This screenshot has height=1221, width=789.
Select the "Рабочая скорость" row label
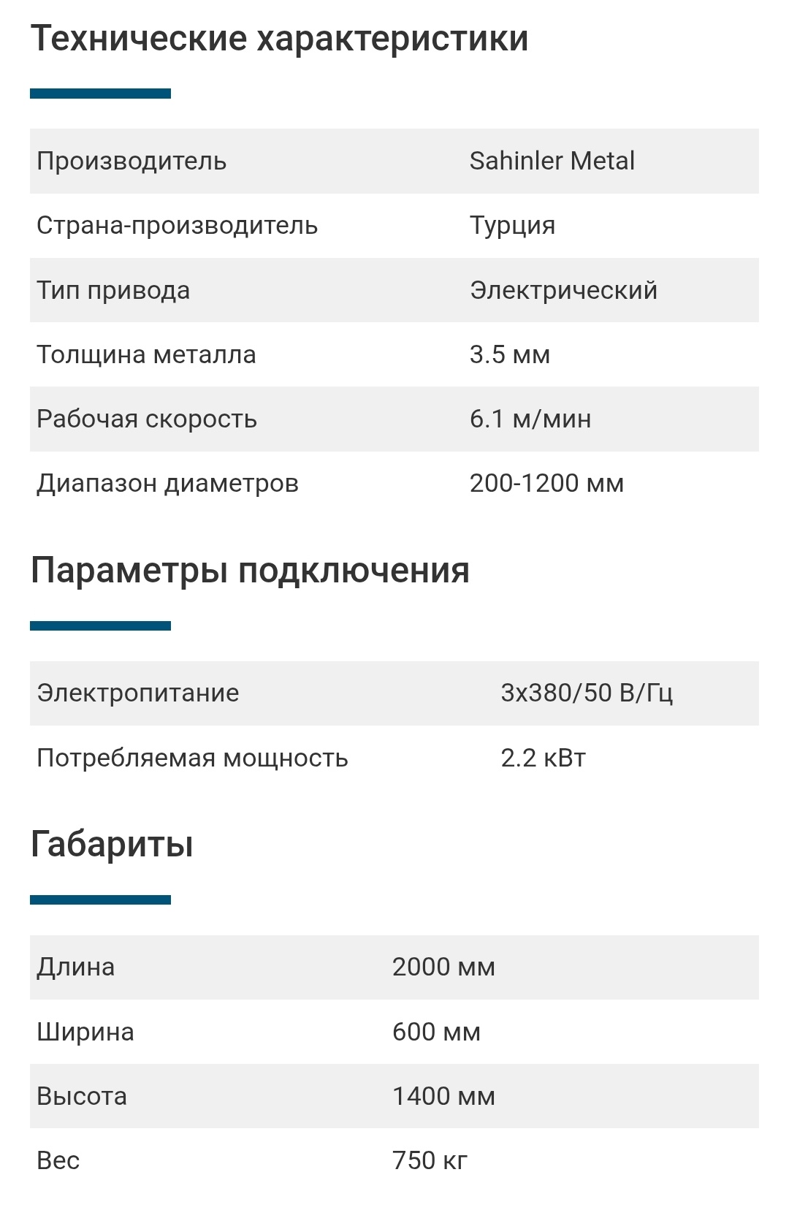click(x=147, y=419)
